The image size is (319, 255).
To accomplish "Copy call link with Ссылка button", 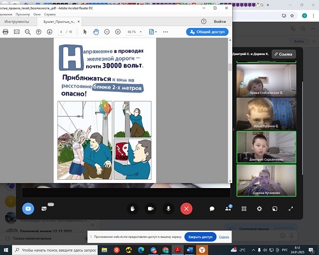I will coord(284,54).
